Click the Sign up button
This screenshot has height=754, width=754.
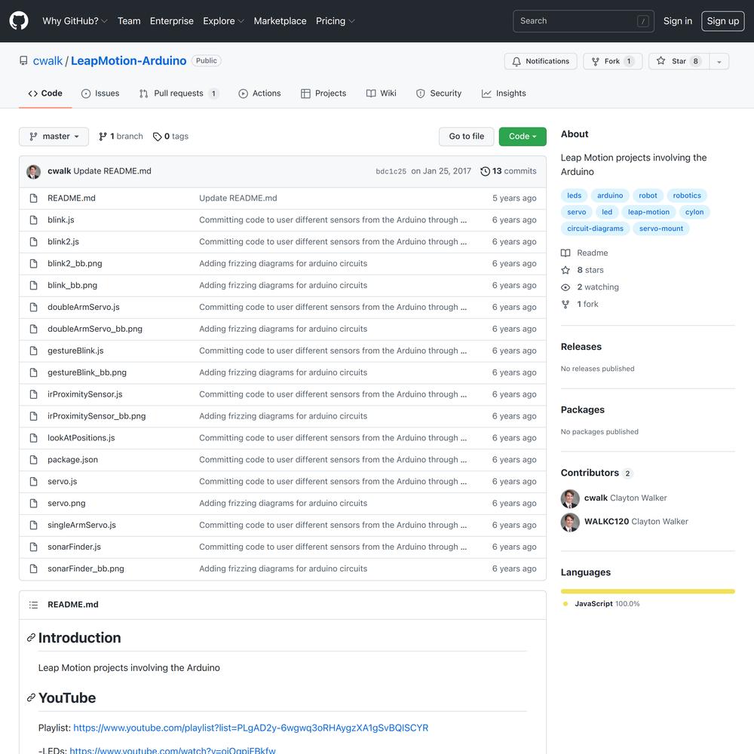(722, 21)
